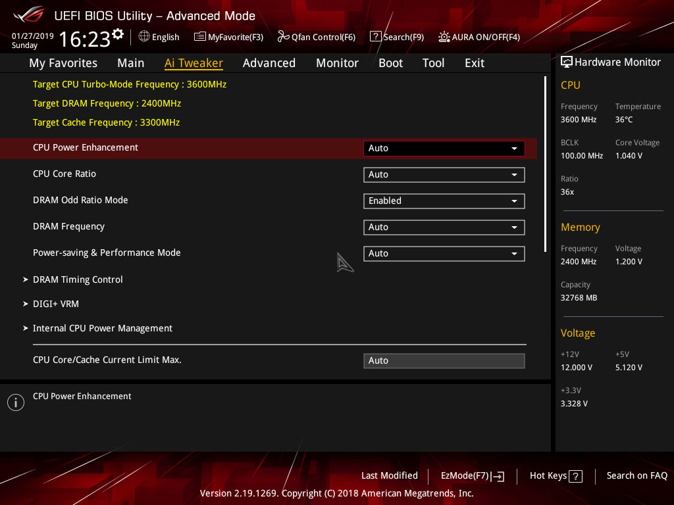Viewport: 674px width, 505px height.
Task: Toggle AURA ON/OFF(F4)
Action: [x=479, y=37]
